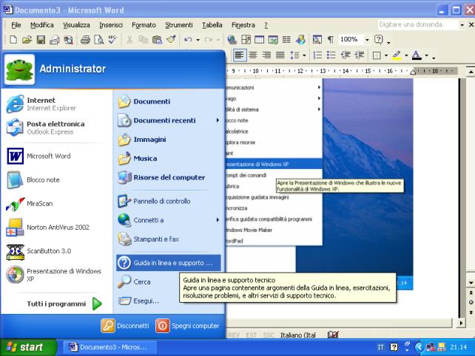Toggle justify alignment
The image size is (475, 356).
[x=280, y=55]
